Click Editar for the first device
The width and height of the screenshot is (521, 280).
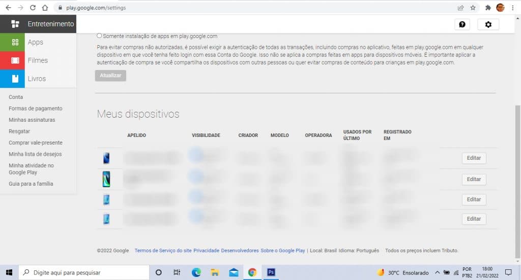[474, 158]
